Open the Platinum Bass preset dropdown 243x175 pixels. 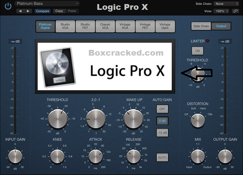click(47, 4)
